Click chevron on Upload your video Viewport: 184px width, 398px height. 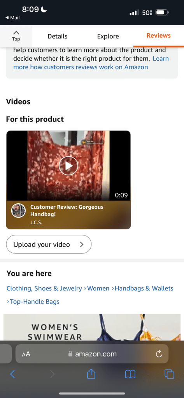click(x=82, y=244)
